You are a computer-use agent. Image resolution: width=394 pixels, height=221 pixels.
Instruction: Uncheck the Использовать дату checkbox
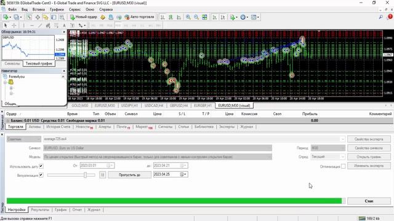click(41, 166)
